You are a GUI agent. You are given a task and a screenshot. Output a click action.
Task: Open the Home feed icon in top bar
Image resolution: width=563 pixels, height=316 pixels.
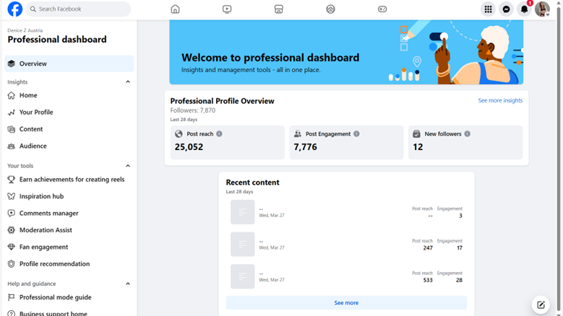pyautogui.click(x=175, y=9)
